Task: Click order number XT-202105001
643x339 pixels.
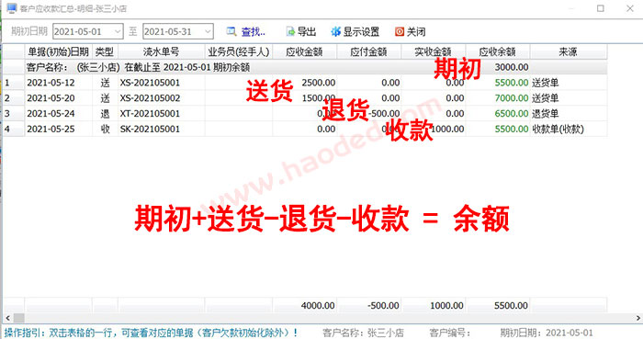Action: [150, 114]
